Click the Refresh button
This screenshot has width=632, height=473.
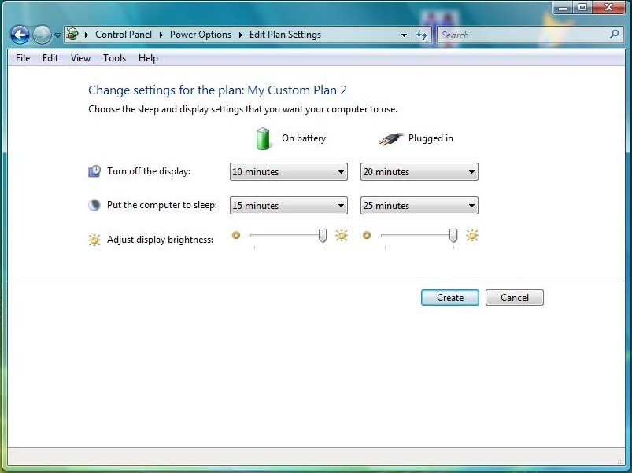coord(422,35)
